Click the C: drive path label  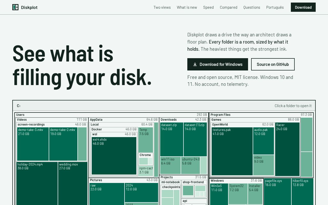coord(19,106)
